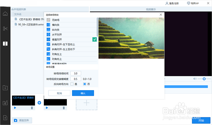Select the 水平对开 transition effect

[70, 35]
